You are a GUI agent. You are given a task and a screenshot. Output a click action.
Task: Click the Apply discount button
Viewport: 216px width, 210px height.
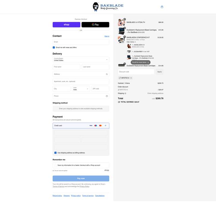[x=160, y=72]
